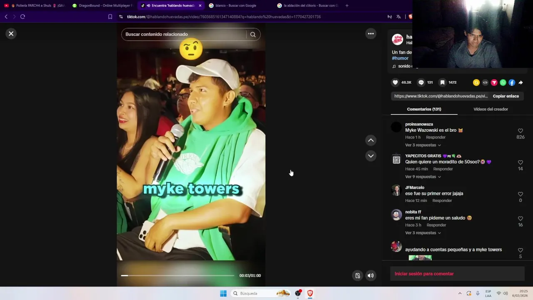Reply to proinsanowaza's comment
This screenshot has width=533, height=300.
(436, 137)
